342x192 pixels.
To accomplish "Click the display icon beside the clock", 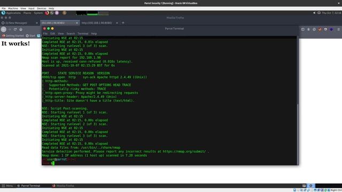I will coord(319,13).
